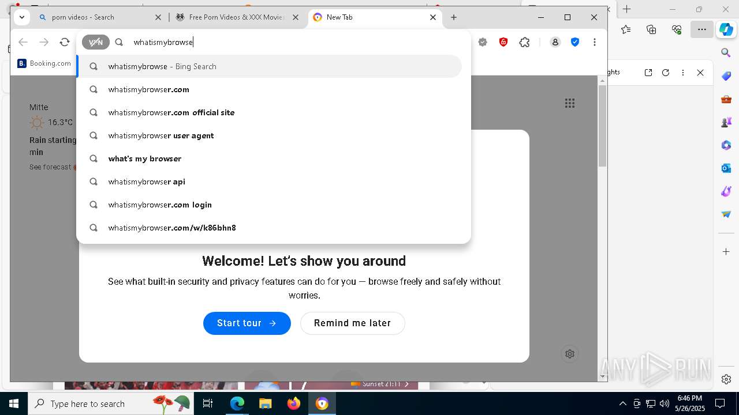Select 'whatismybrowser.com login' suggestion
The width and height of the screenshot is (739, 415).
click(270, 205)
